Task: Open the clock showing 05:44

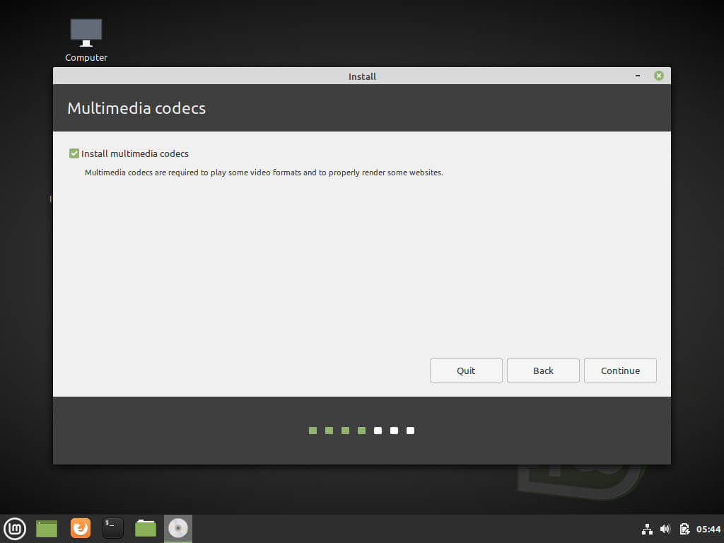Action: [x=708, y=529]
